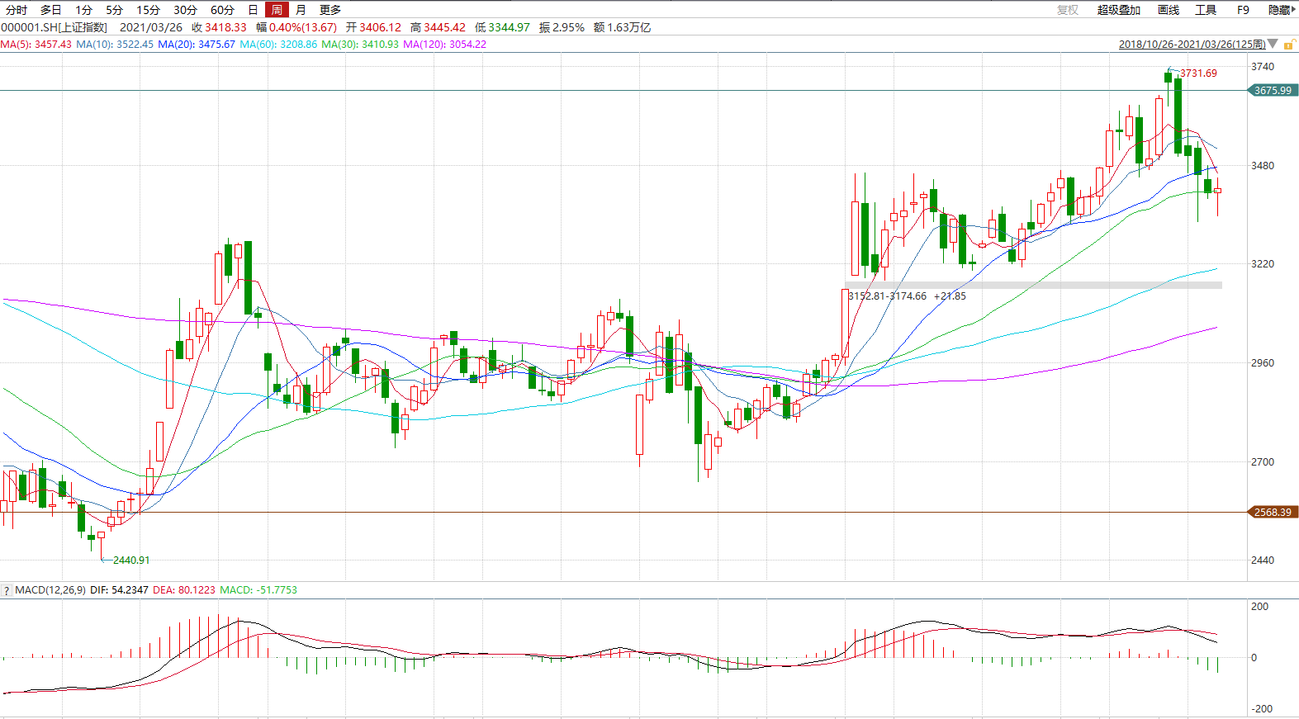Select the 周 weekly chart tab
The width and height of the screenshot is (1299, 719).
(x=277, y=10)
